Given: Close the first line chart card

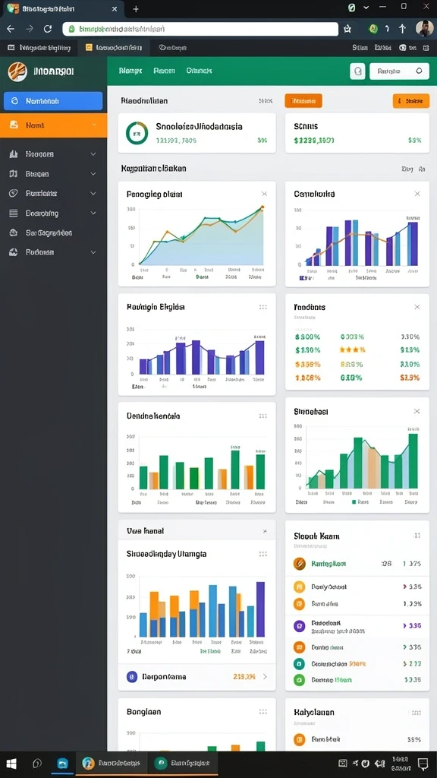Looking at the screenshot, I should (264, 194).
